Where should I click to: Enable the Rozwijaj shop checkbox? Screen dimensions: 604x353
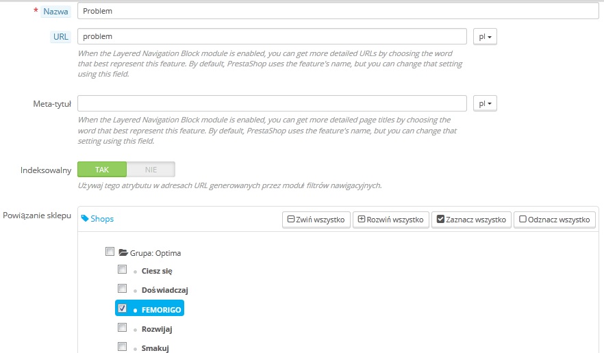[x=123, y=328]
